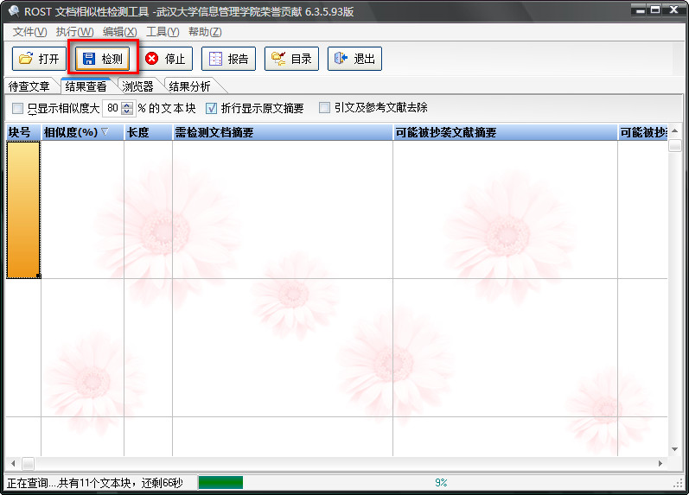Enable 只显示相似度大 checkbox
This screenshot has width=689, height=495.
(x=17, y=108)
